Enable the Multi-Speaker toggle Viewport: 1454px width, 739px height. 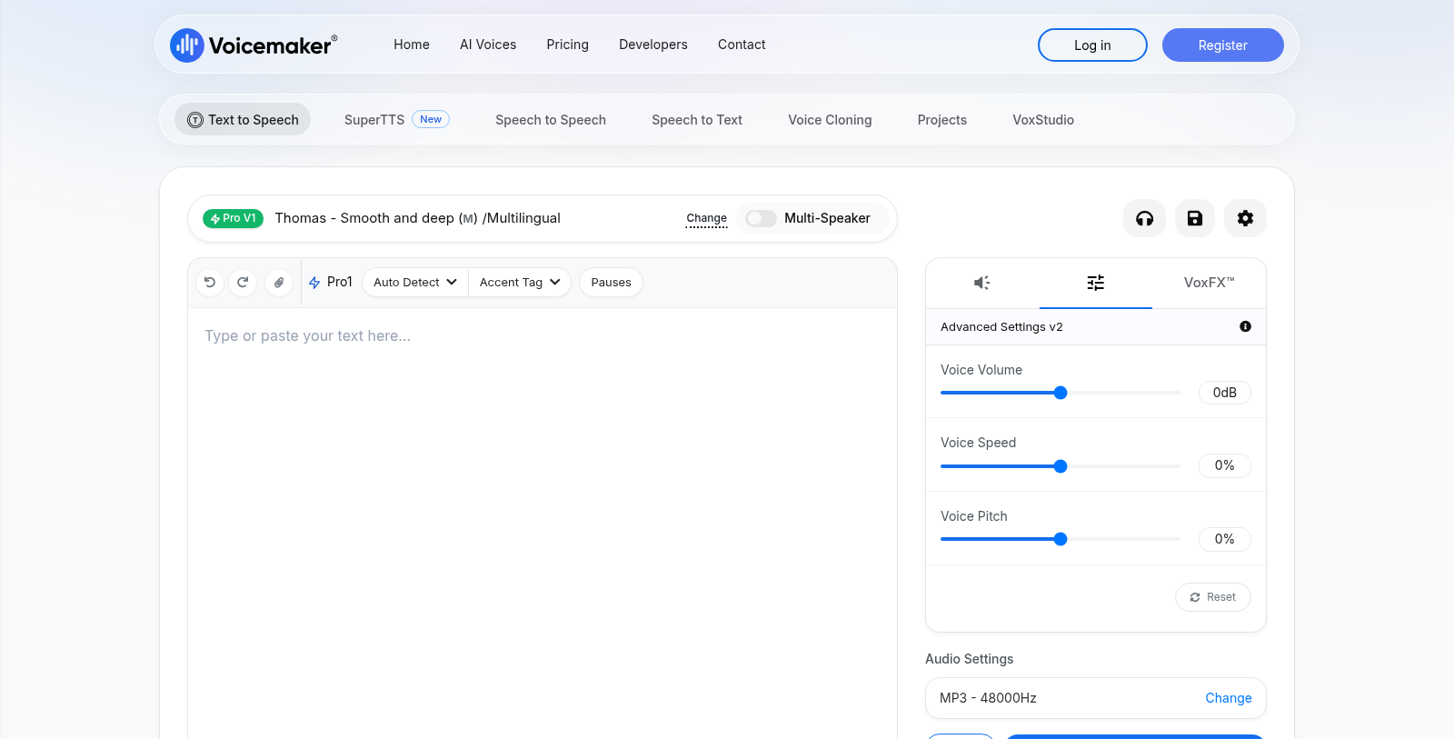[761, 218]
